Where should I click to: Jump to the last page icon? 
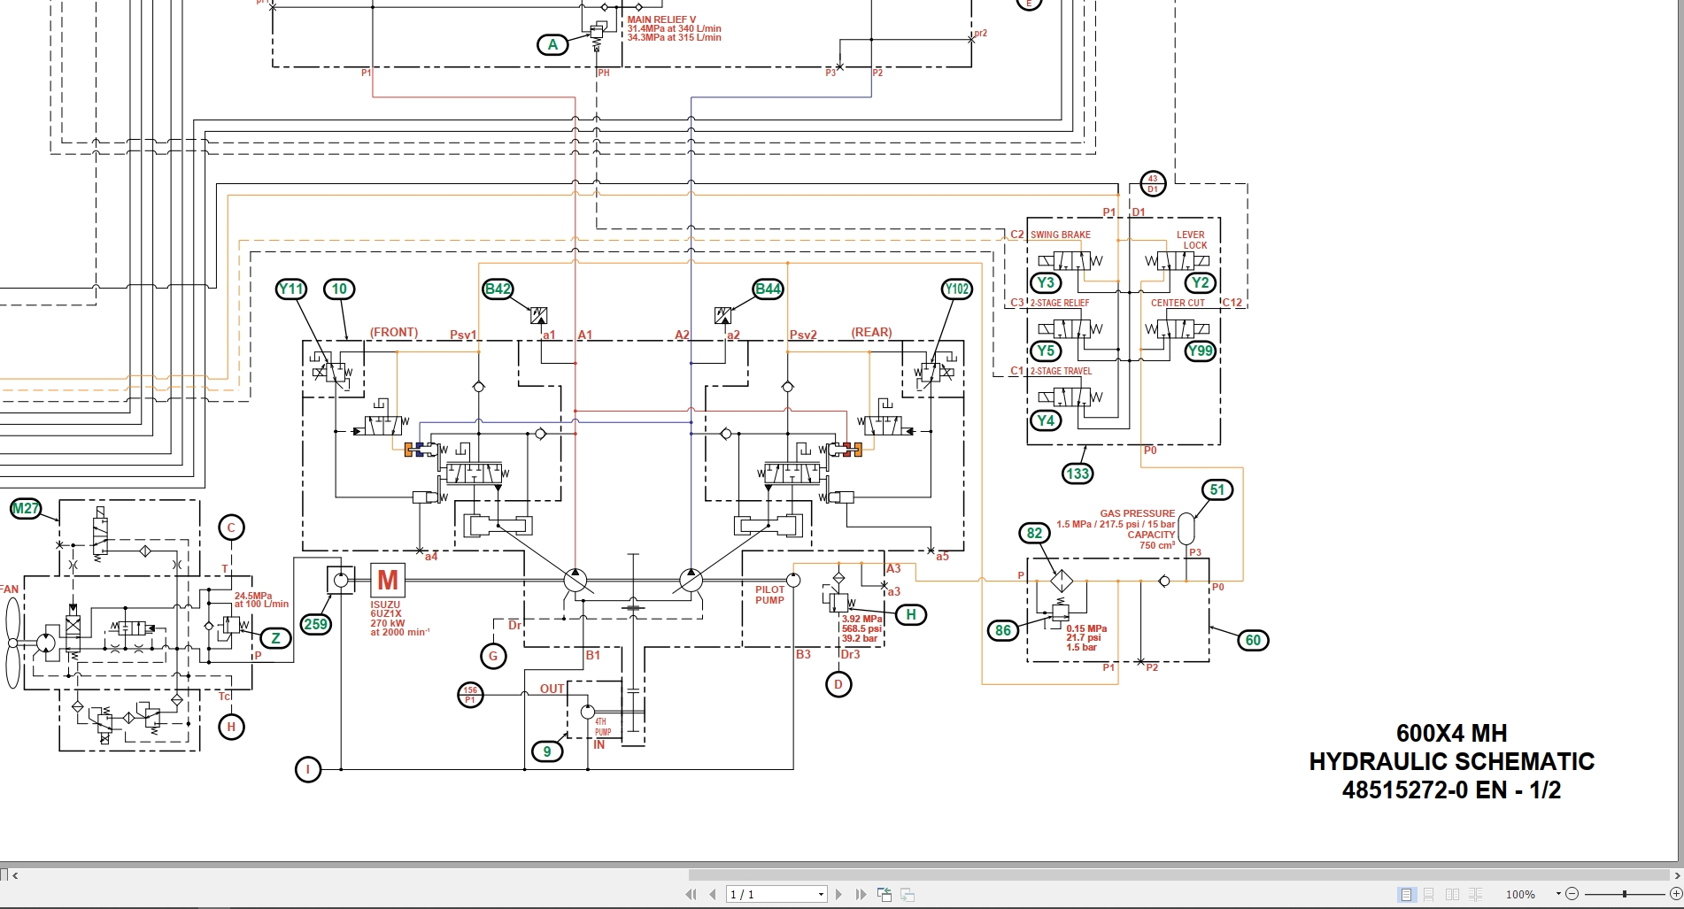point(861,894)
